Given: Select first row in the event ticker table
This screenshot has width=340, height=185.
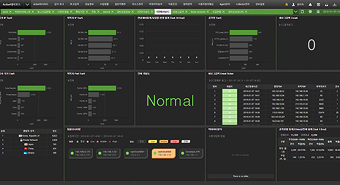Looking at the screenshot, I should point(274,91).
